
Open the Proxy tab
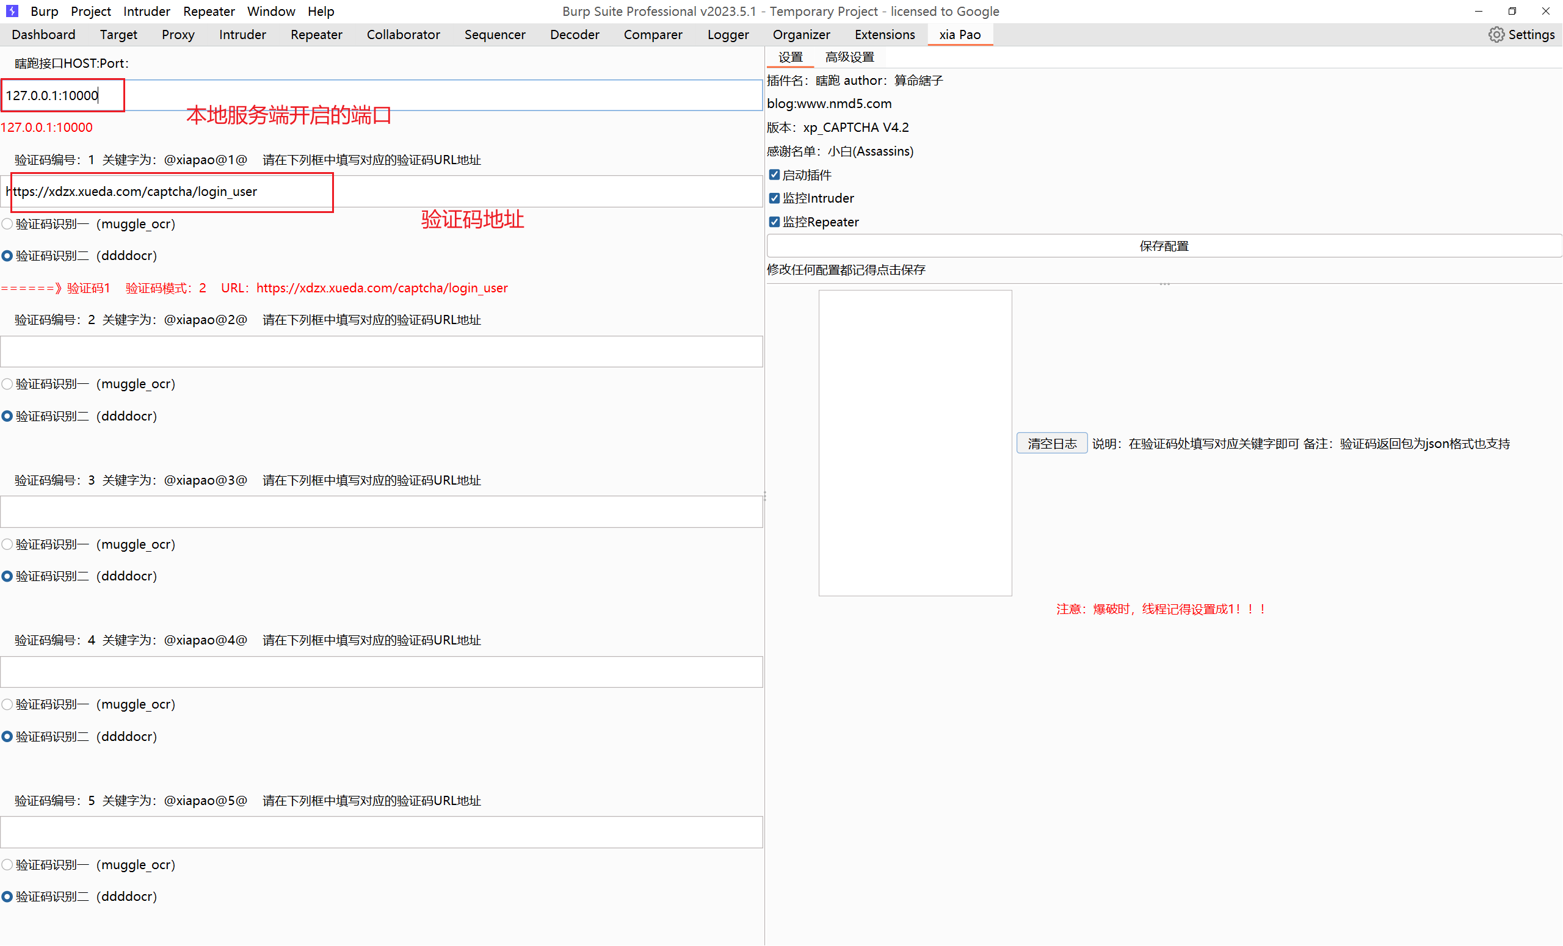(178, 35)
